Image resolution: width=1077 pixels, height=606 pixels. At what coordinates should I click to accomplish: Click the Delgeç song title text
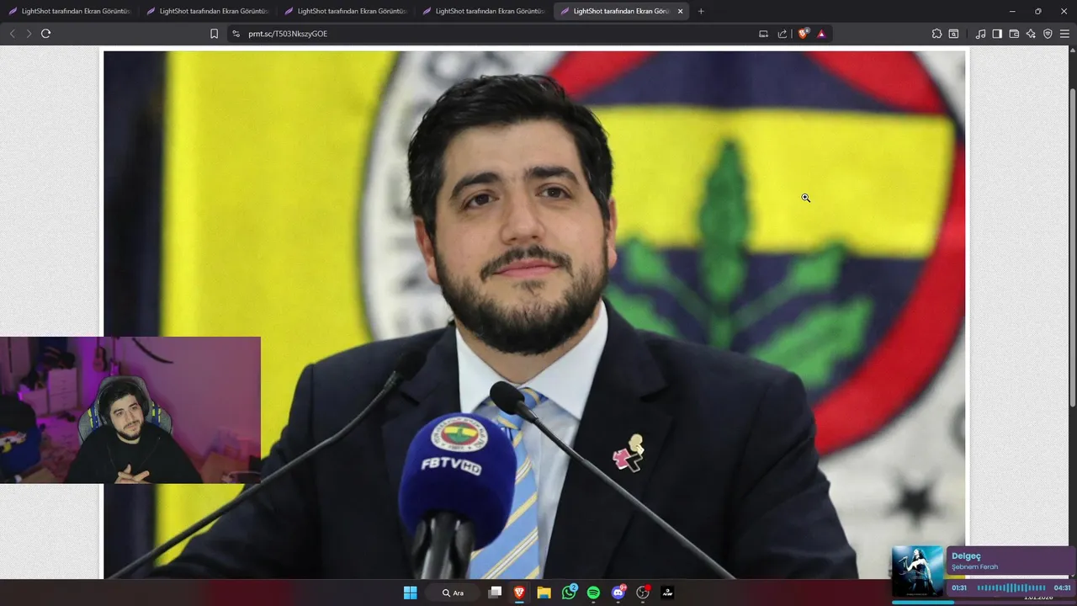pyautogui.click(x=966, y=556)
